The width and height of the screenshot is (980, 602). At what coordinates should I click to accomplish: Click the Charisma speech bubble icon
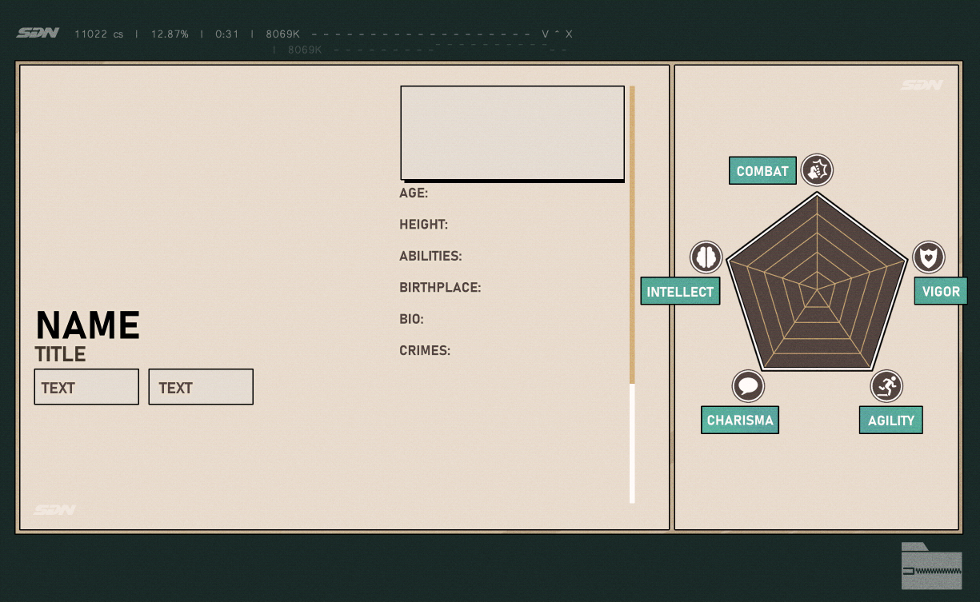748,387
